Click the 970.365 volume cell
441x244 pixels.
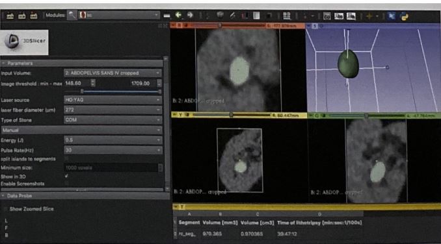(212, 234)
